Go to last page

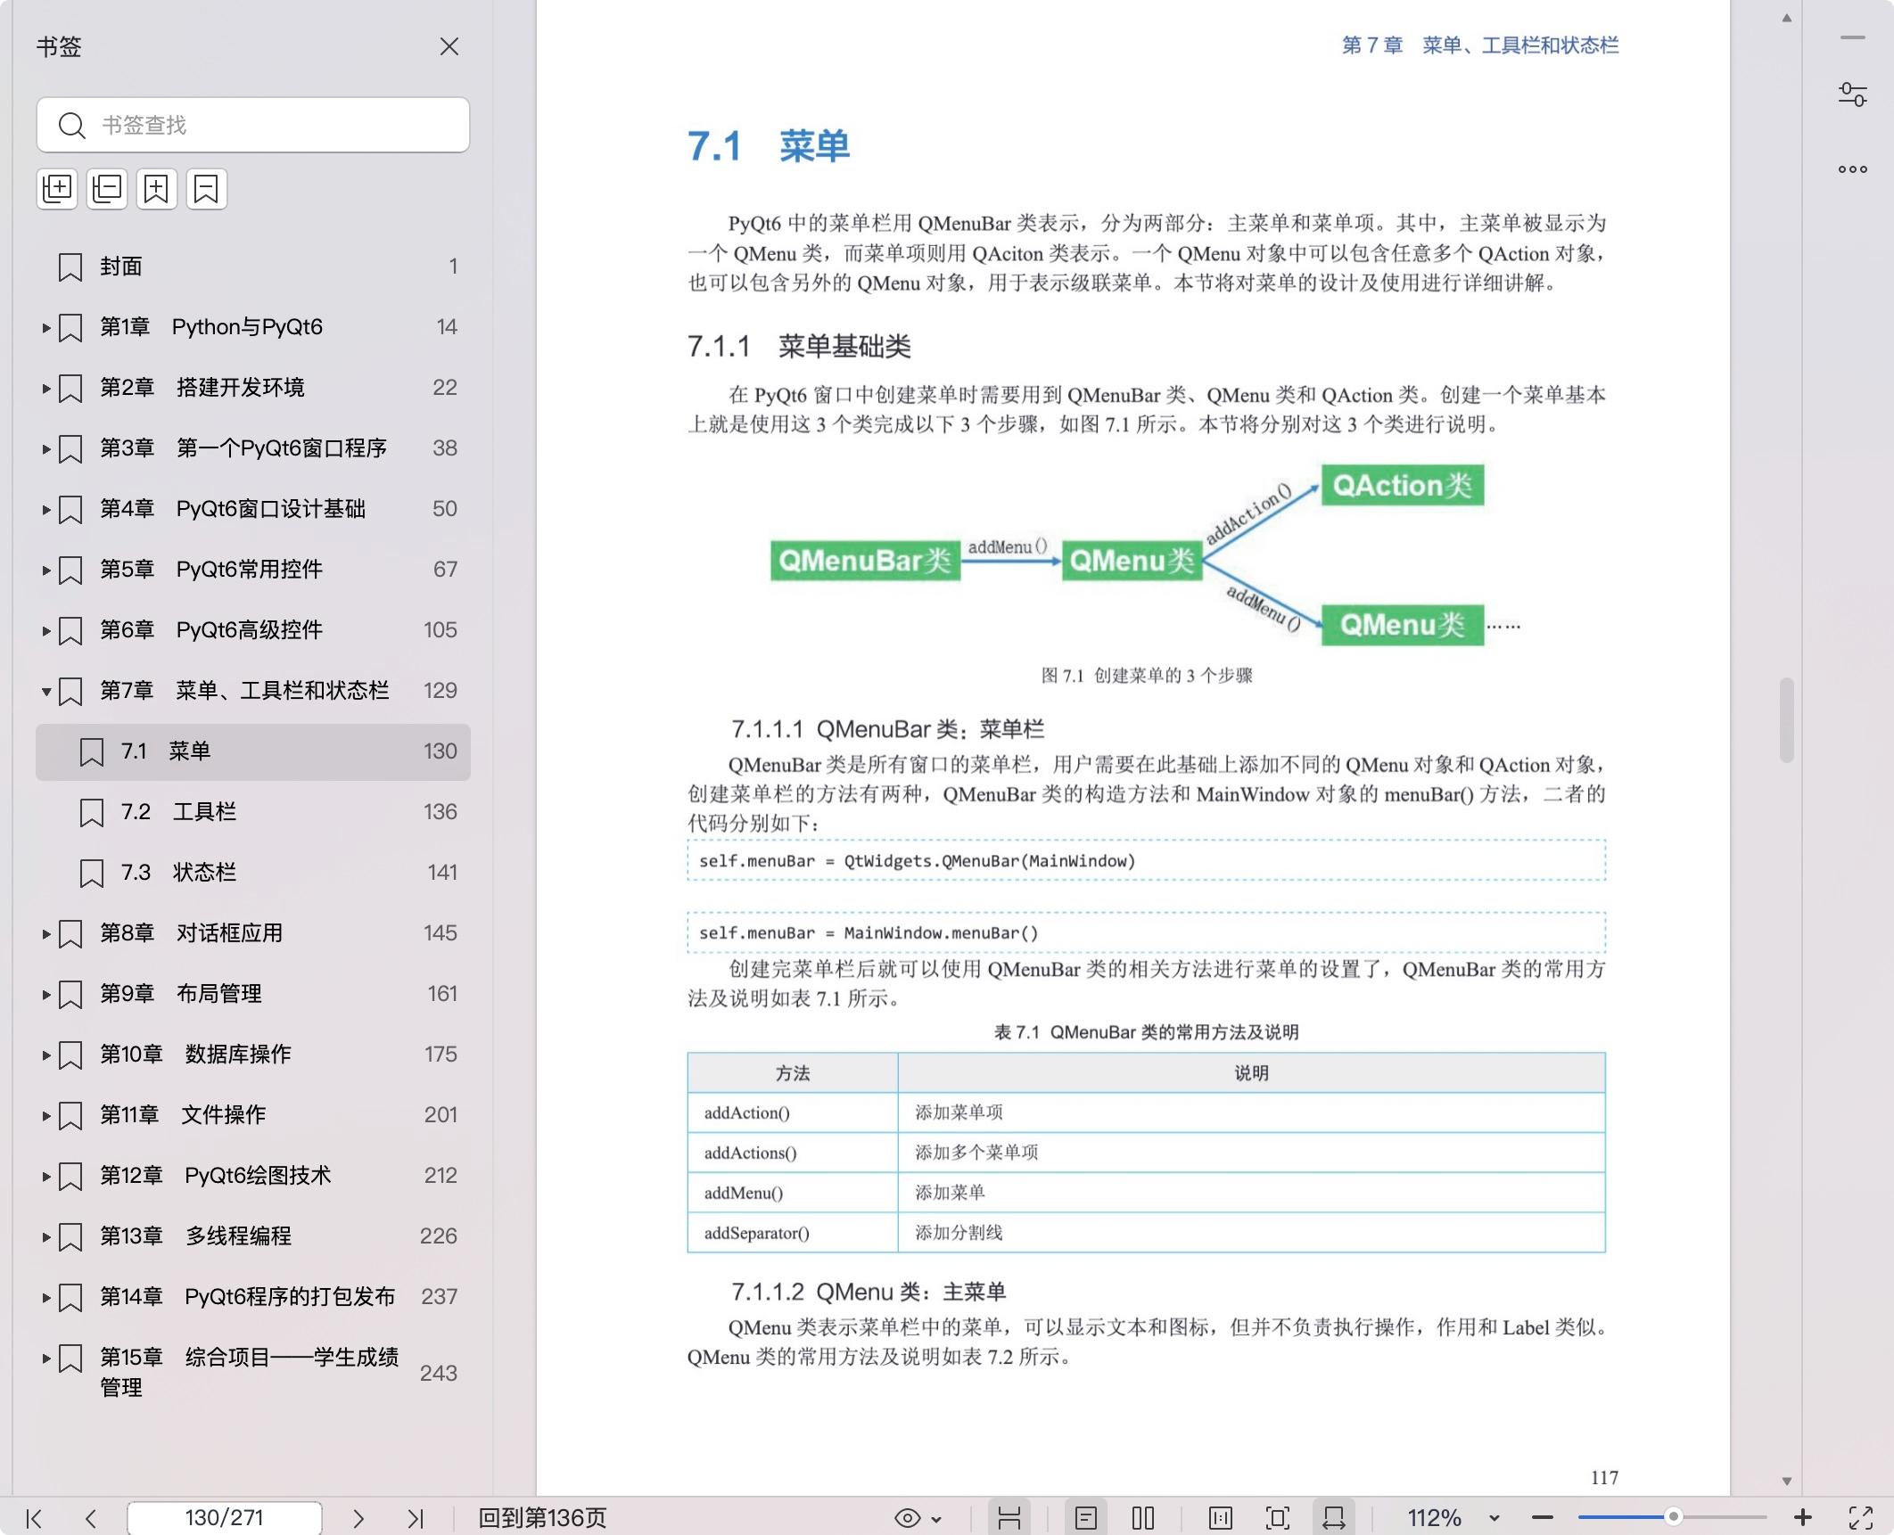pos(415,1518)
